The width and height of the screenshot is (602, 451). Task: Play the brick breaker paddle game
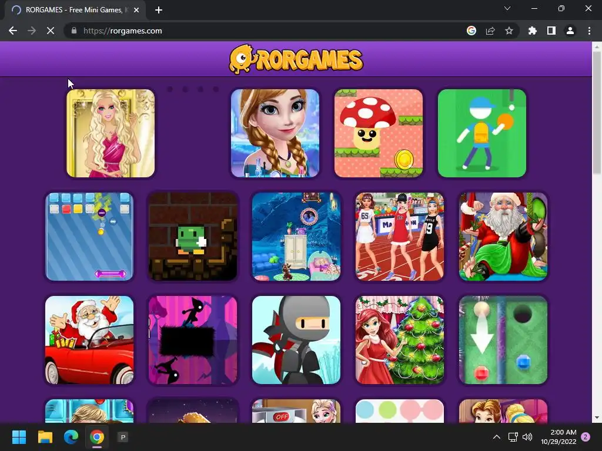point(89,237)
